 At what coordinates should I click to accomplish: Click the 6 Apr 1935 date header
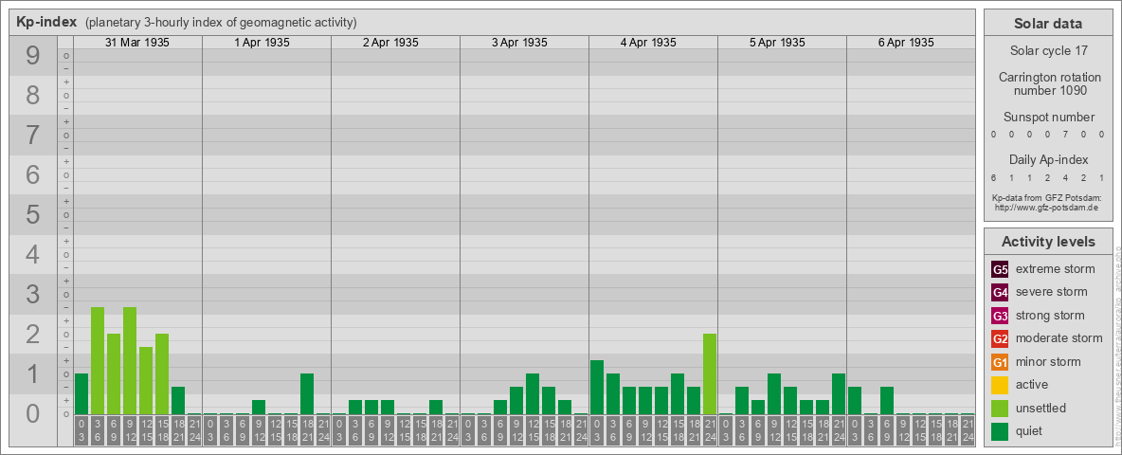coord(906,43)
